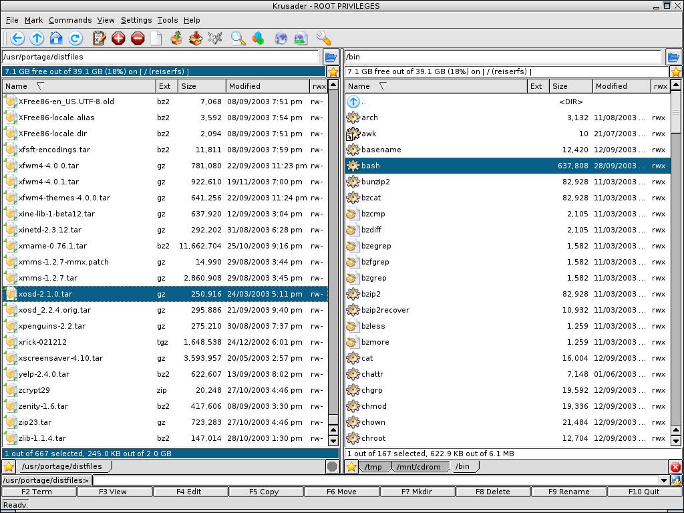Click the command line input field
The image size is (684, 513).
coord(376,481)
